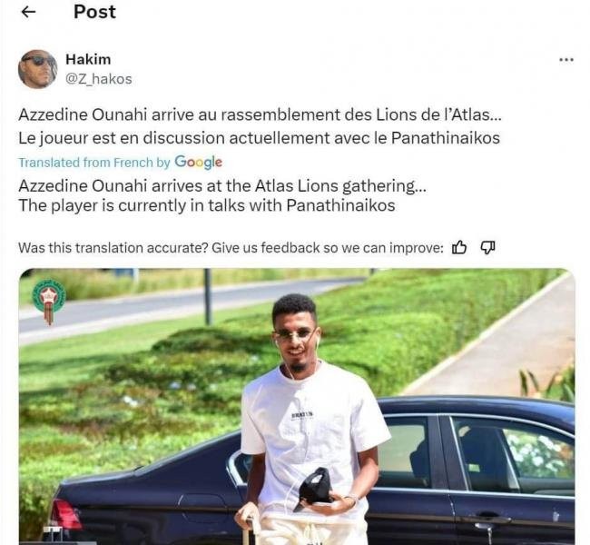590x545 pixels.
Task: Click the thumbs down feedback icon
Action: click(x=487, y=247)
